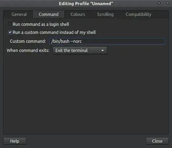Click the left circular title bar window control
Image resolution: width=172 pixels, height=148 pixels.
(159, 3)
